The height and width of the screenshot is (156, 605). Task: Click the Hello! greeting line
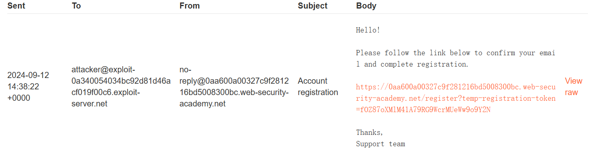click(368, 30)
